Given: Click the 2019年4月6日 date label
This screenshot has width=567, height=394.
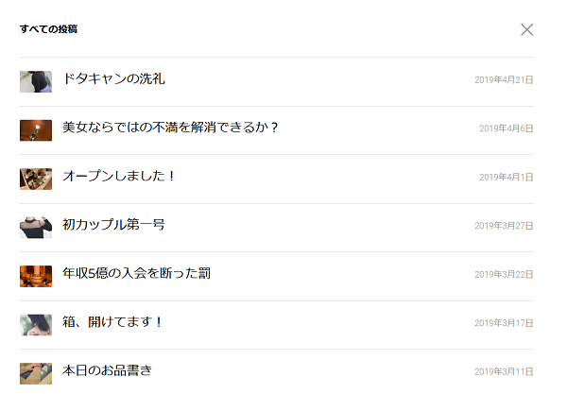Looking at the screenshot, I should pos(506,128).
